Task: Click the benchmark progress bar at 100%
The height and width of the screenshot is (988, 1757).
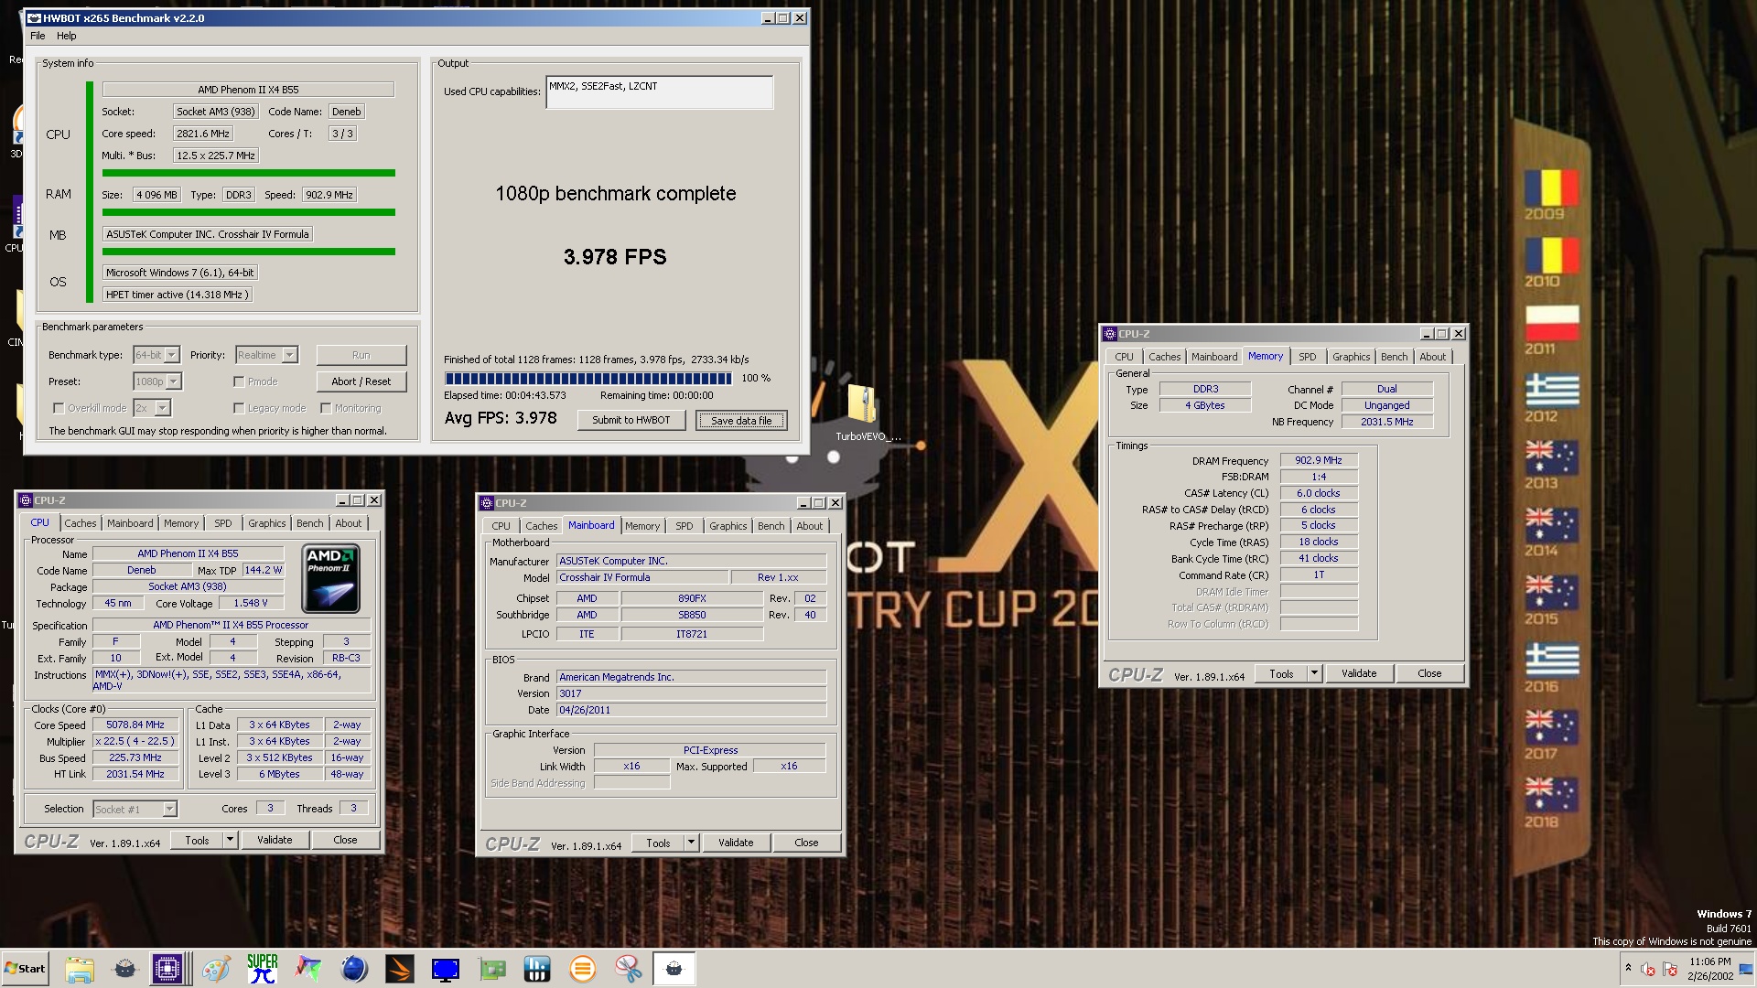Action: point(587,378)
